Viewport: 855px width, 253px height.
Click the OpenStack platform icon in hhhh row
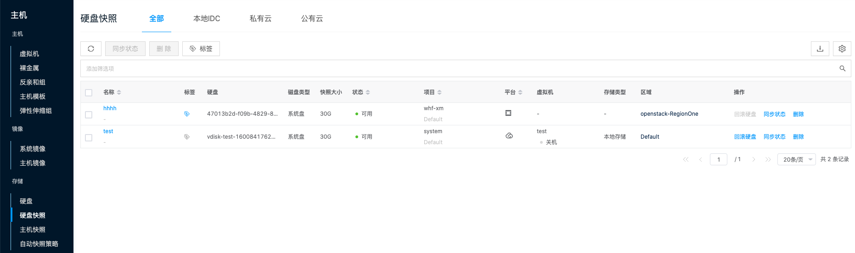point(508,113)
